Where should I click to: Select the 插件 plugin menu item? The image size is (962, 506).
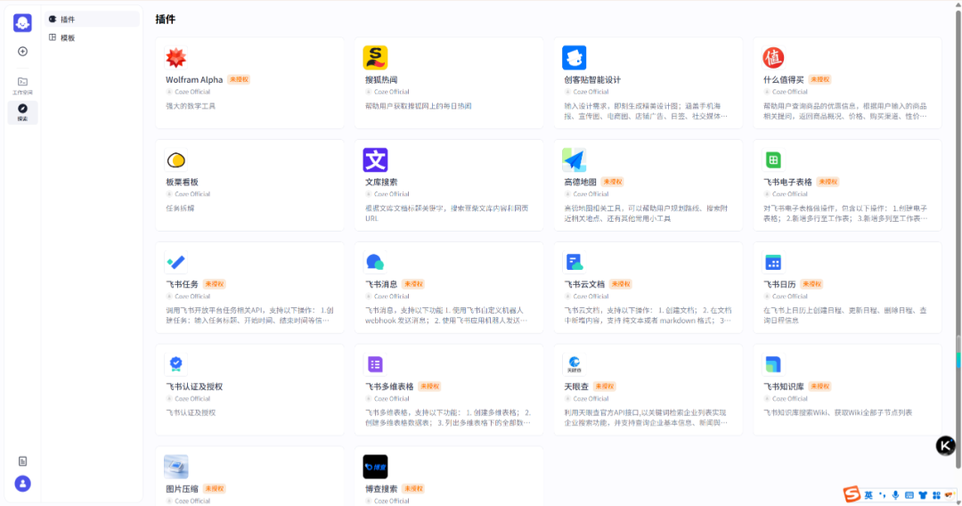tap(92, 20)
